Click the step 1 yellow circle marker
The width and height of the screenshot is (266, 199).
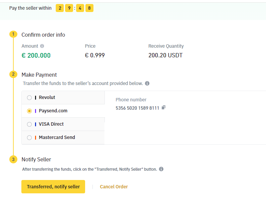point(13,34)
